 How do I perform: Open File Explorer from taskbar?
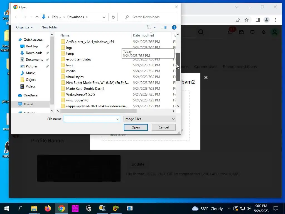pos(34,208)
